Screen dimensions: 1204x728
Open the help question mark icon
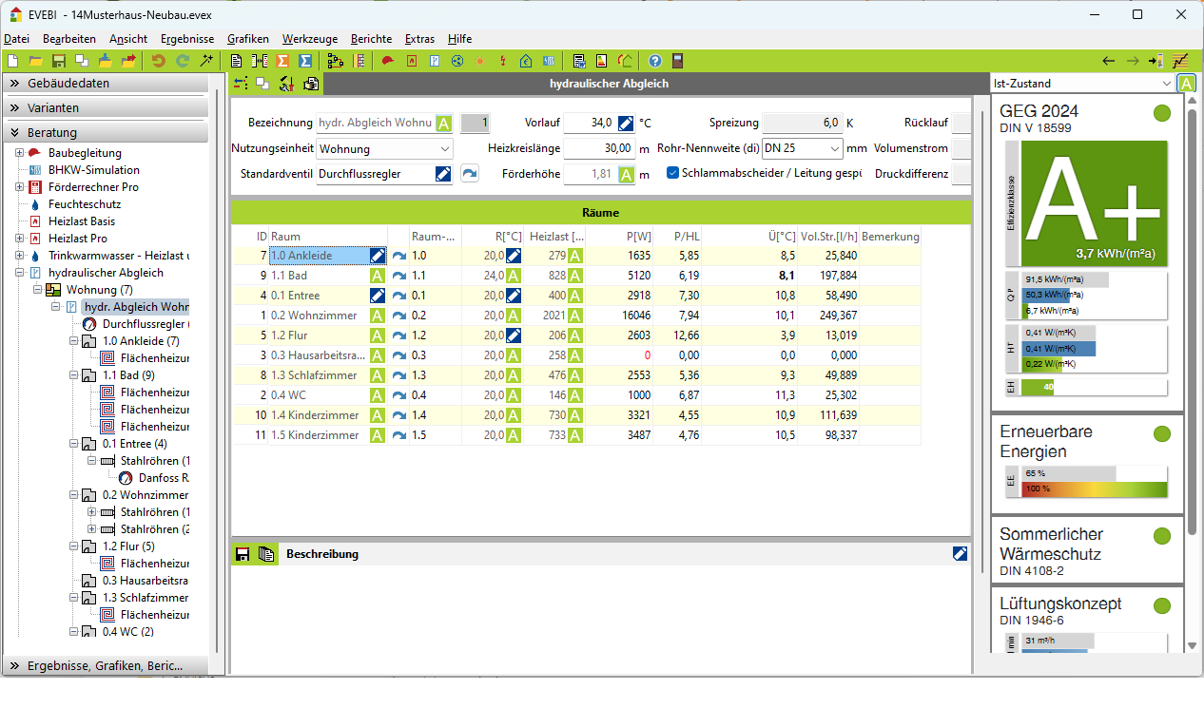coord(655,61)
